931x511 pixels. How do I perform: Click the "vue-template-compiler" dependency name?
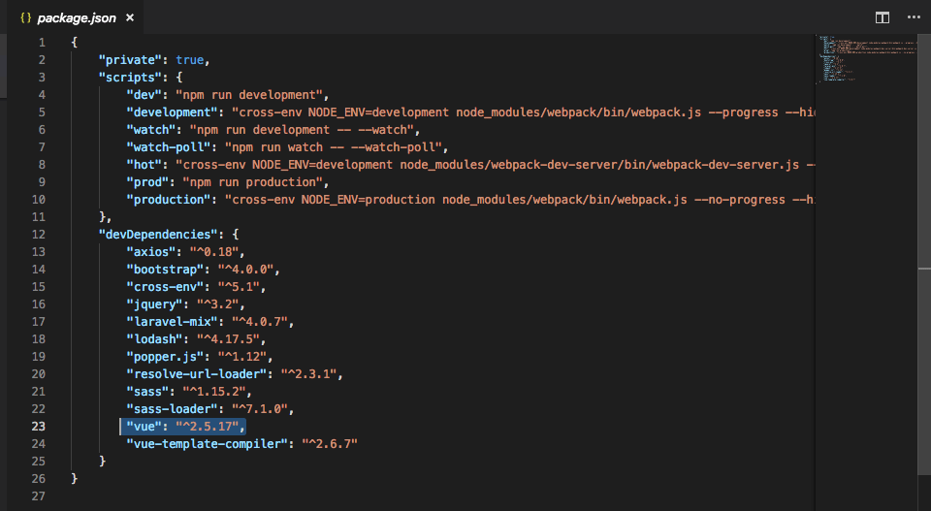click(208, 444)
